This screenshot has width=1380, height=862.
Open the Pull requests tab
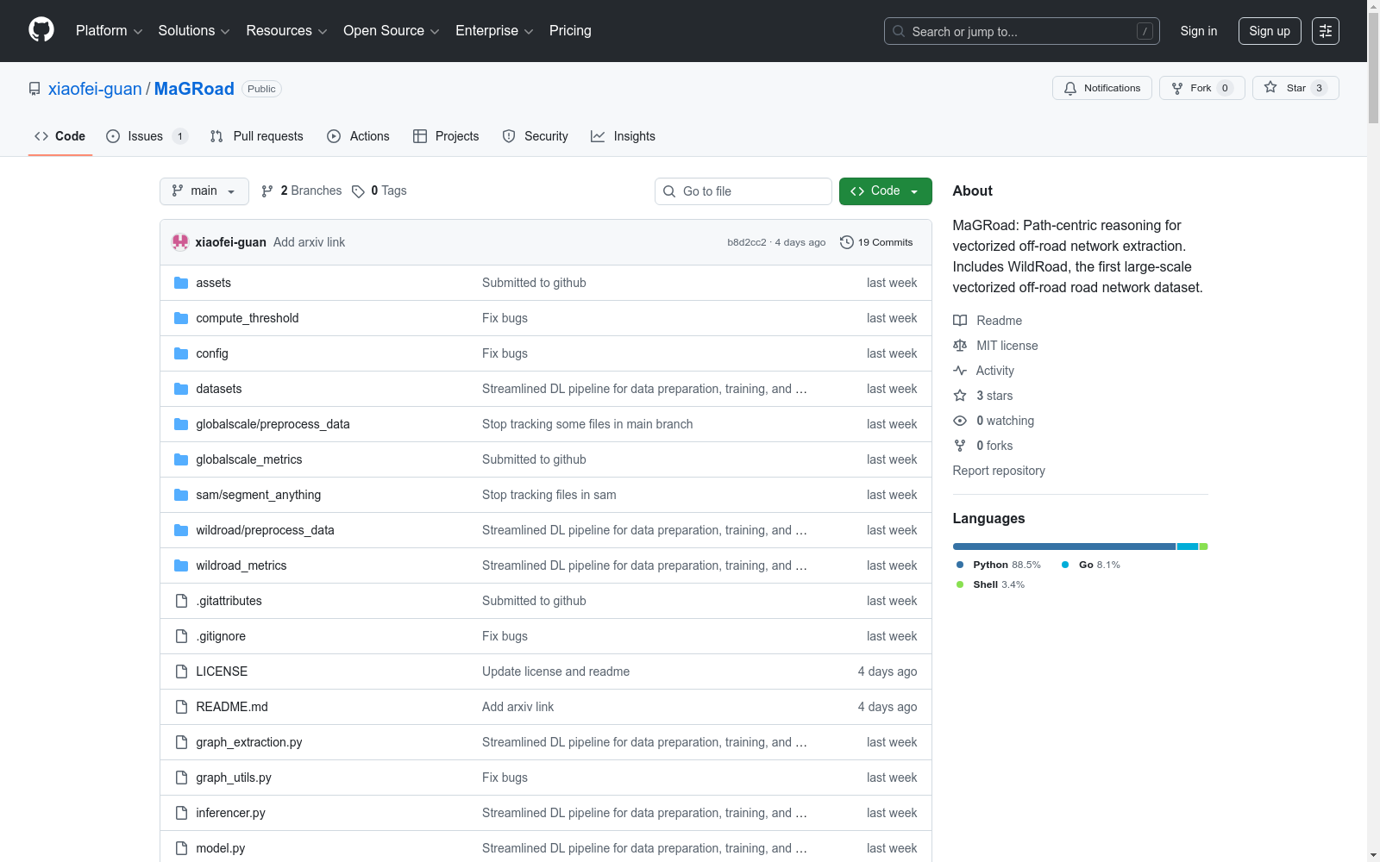coord(257,136)
